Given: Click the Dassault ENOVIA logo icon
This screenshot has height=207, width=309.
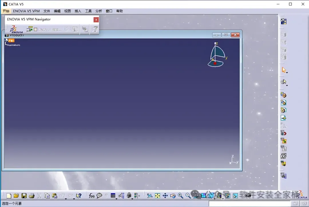Looking at the screenshot, I should pos(16,29).
